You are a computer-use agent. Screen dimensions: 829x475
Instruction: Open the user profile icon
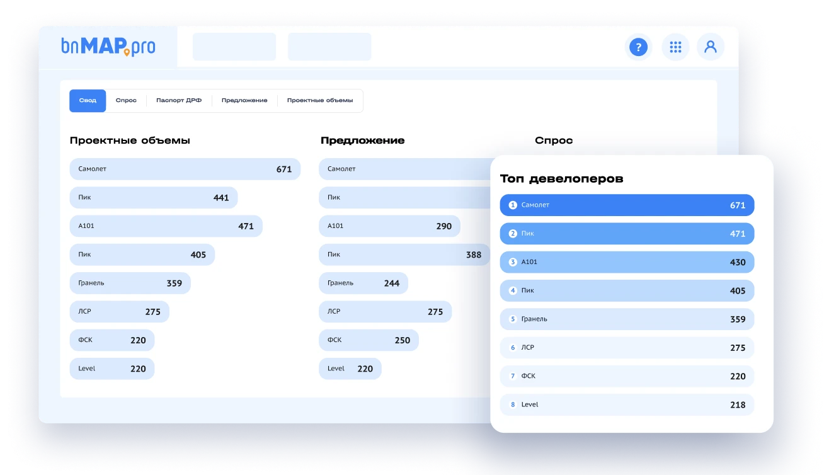pos(711,47)
